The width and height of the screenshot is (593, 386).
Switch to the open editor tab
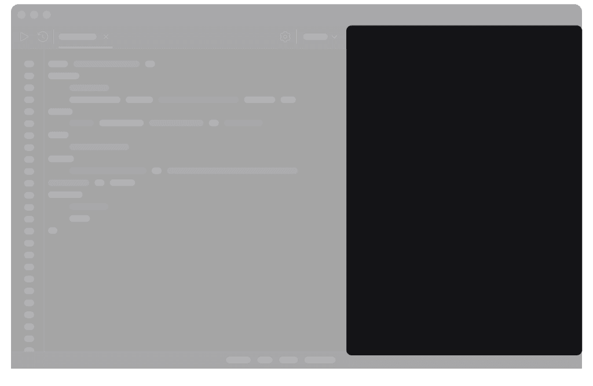click(x=78, y=36)
